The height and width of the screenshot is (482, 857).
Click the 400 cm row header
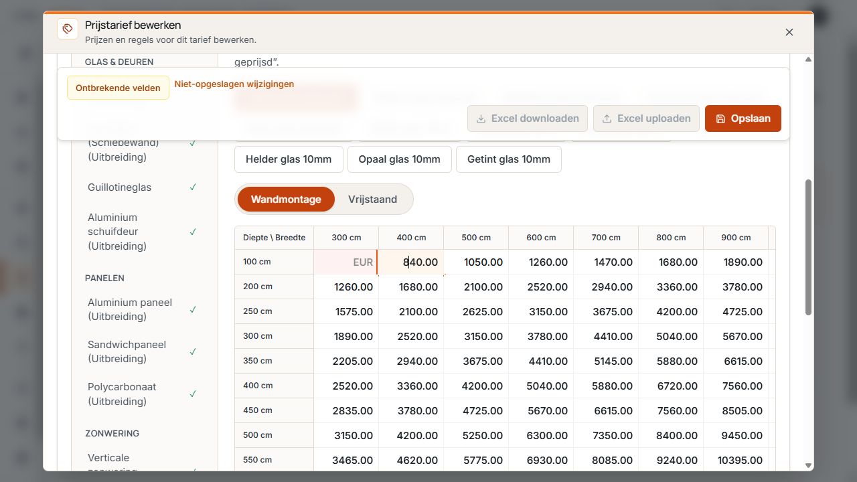275,386
